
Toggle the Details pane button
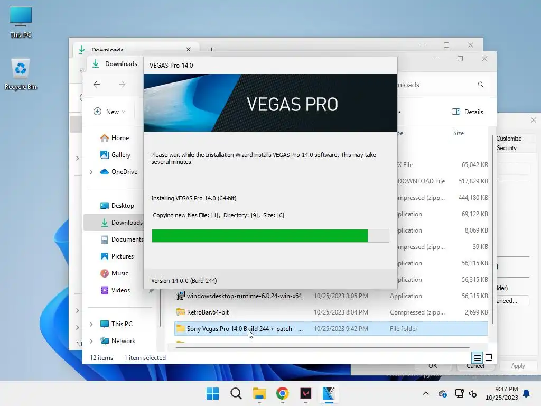pos(468,112)
